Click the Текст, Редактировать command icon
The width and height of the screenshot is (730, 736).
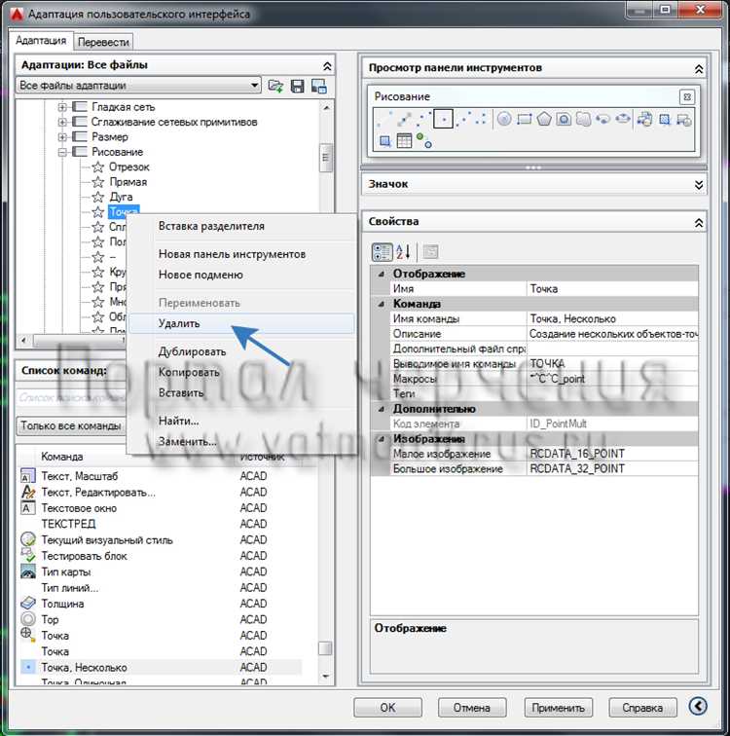(x=28, y=492)
